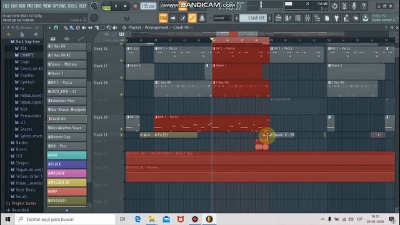Go to next pattern using right arrow
400x225 pixels.
(269, 18)
